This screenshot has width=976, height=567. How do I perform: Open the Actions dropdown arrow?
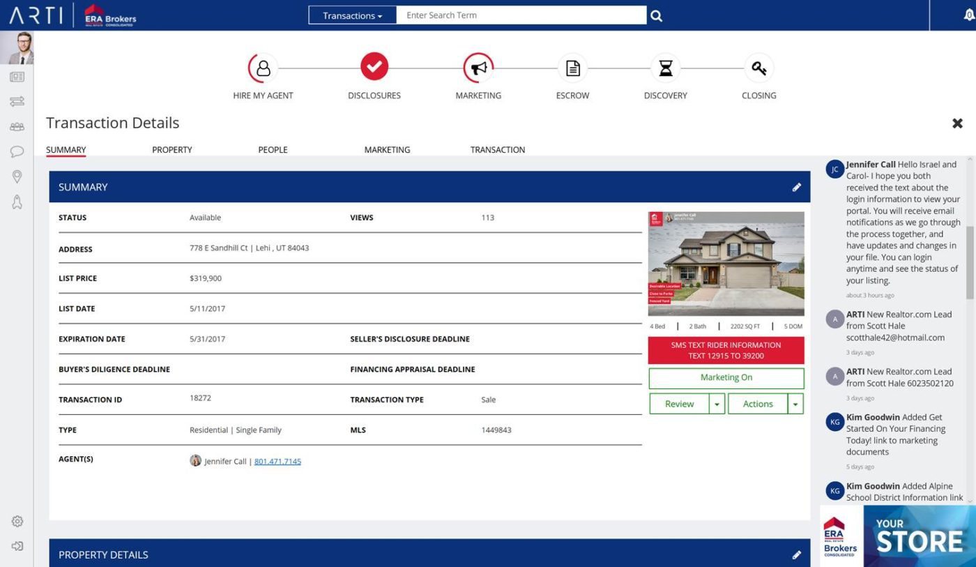794,403
